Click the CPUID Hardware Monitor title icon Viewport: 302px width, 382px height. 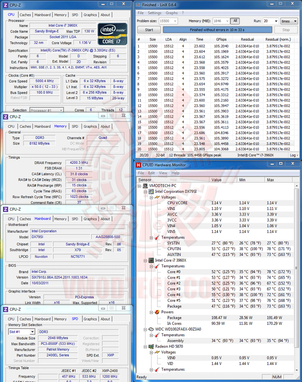point(138,165)
